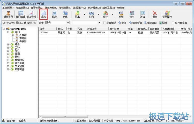Expand the 性别 tree node
194x124 pixels.
tap(8, 54)
